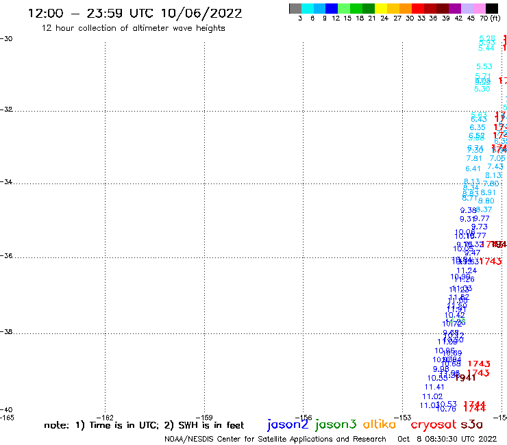Click the -40 latitude axis label

(x=6, y=410)
